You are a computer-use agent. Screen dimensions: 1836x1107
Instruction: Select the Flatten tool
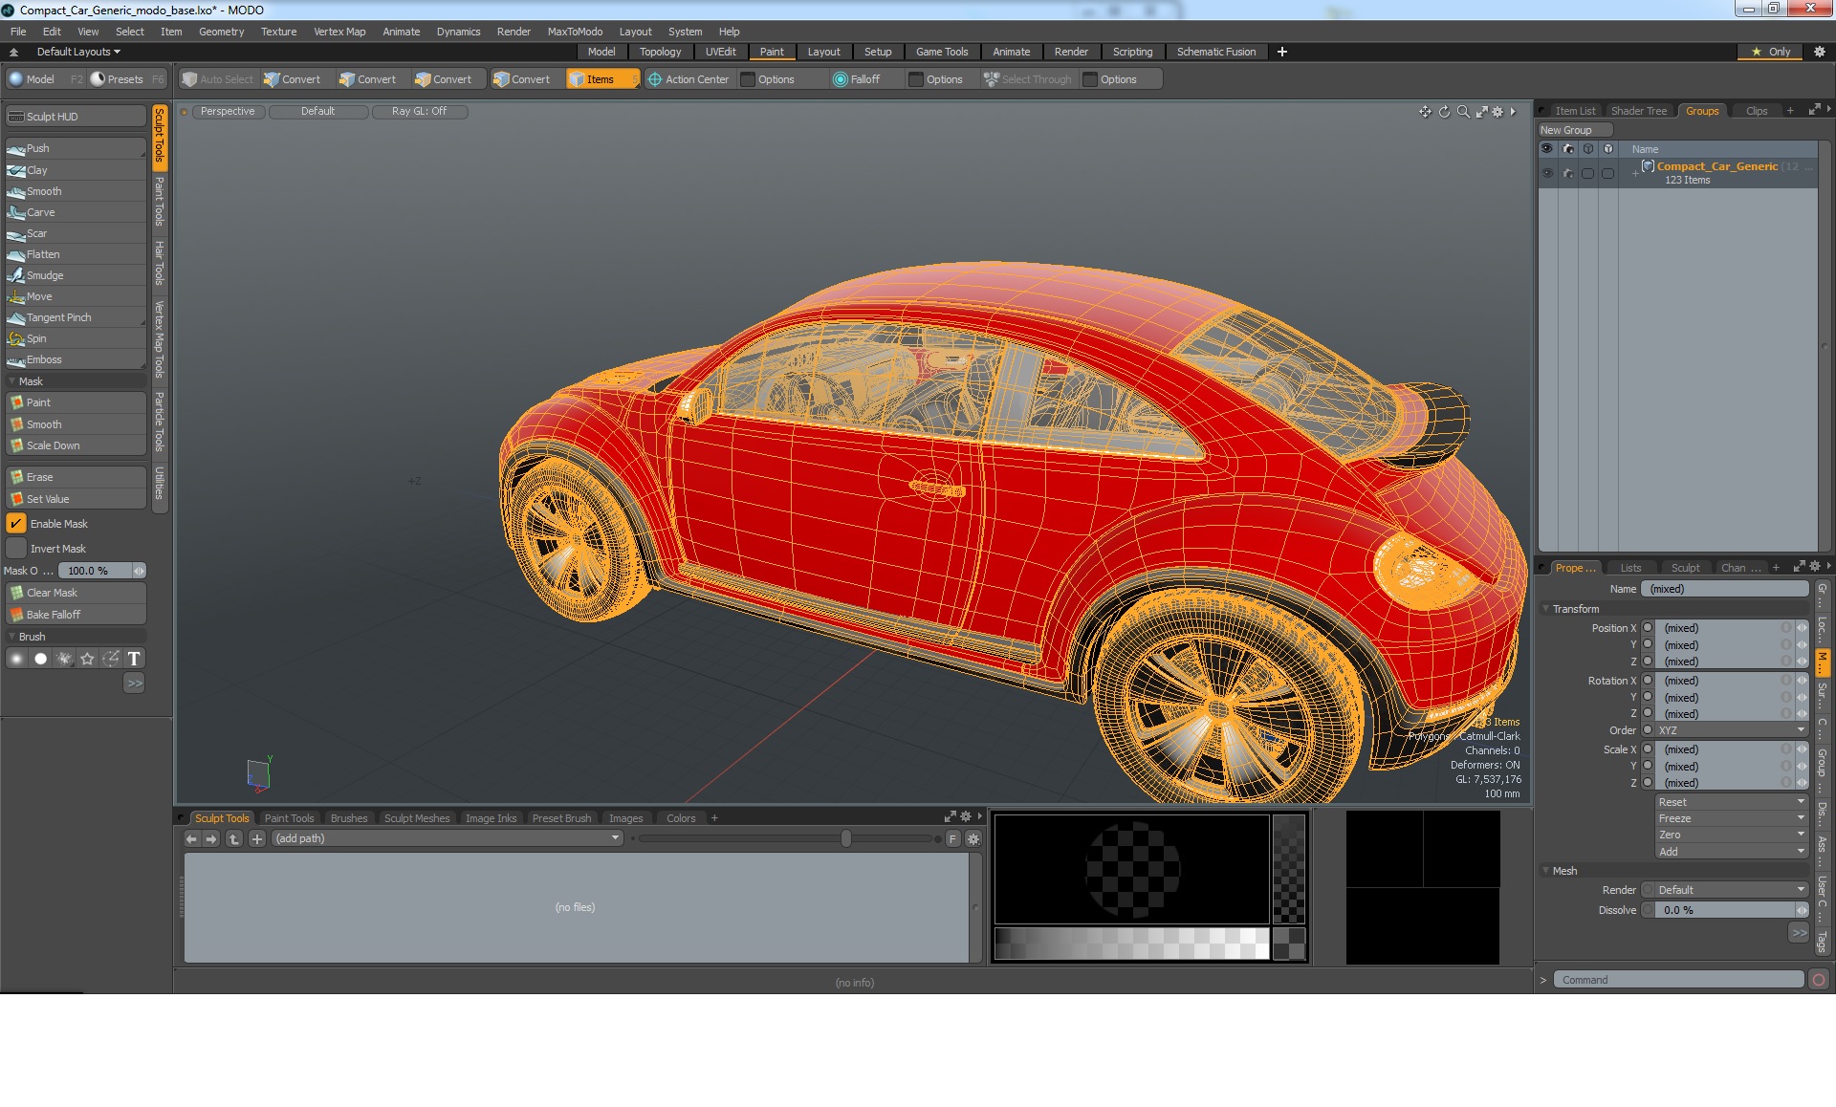(x=76, y=254)
